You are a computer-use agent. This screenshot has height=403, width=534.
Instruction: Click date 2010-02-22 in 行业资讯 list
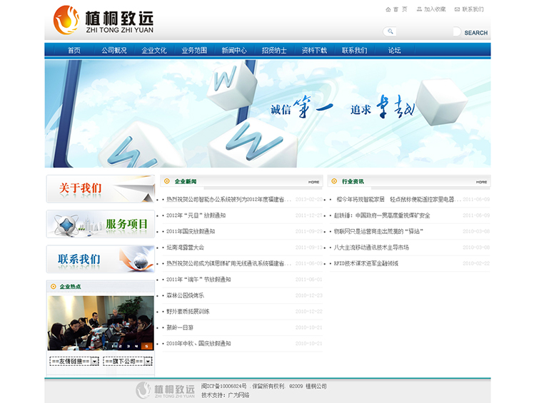pos(476,263)
